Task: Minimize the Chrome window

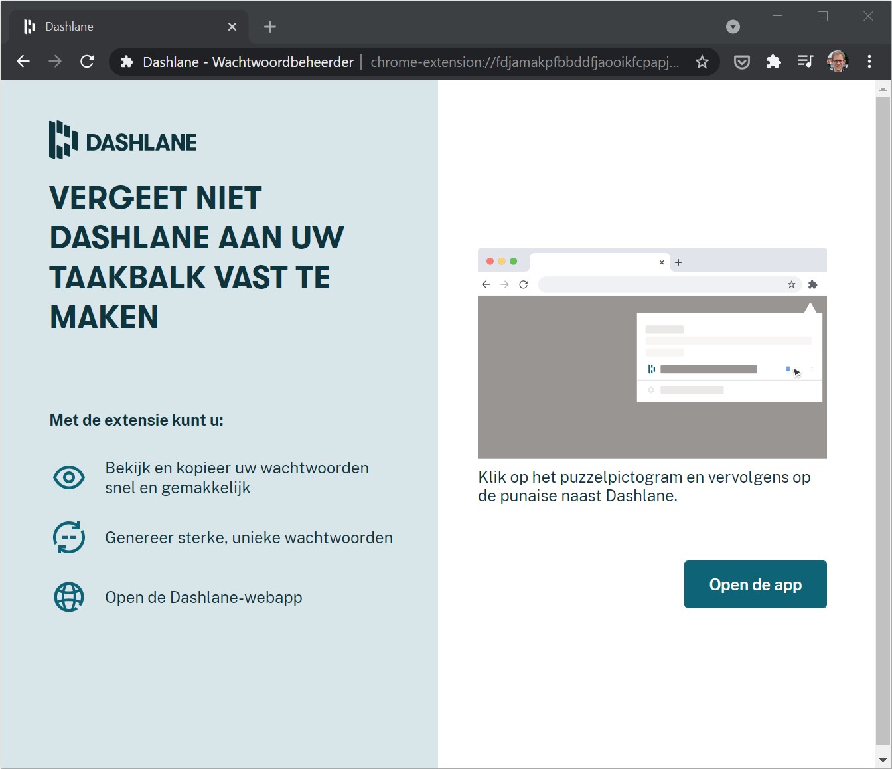Action: (778, 16)
